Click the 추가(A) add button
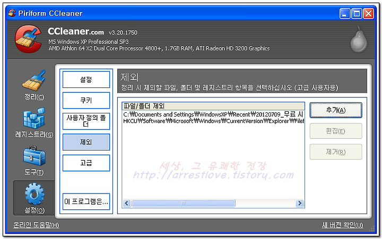The width and height of the screenshot is (382, 239). (x=336, y=110)
